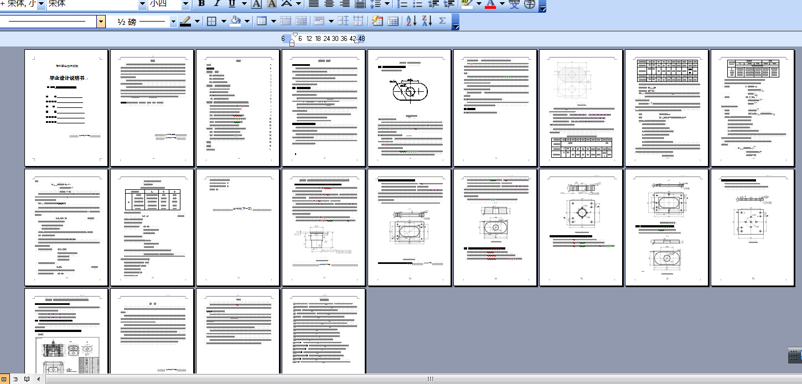Click the merge cells icon
The height and width of the screenshot is (384, 802).
click(x=286, y=22)
